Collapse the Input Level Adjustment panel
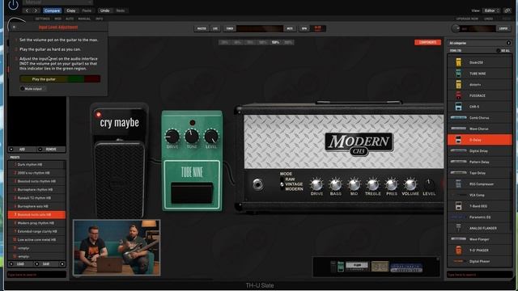Viewport: 518px width, 291px height. click(14, 27)
